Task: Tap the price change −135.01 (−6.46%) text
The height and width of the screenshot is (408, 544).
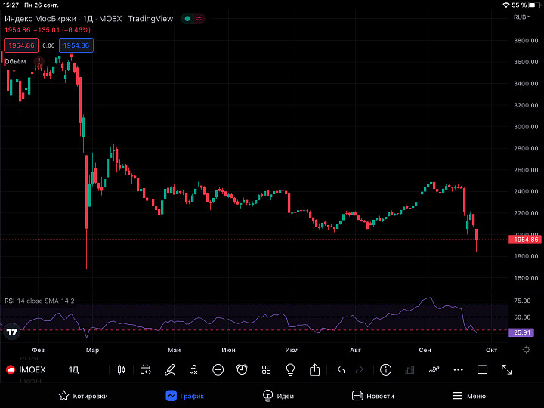Action: [x=62, y=30]
